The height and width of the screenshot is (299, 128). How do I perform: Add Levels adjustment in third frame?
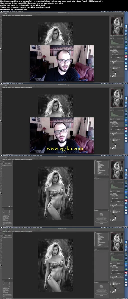(114, 195)
